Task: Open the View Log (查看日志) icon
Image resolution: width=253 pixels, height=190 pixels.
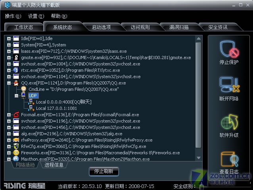Action: coord(230,159)
